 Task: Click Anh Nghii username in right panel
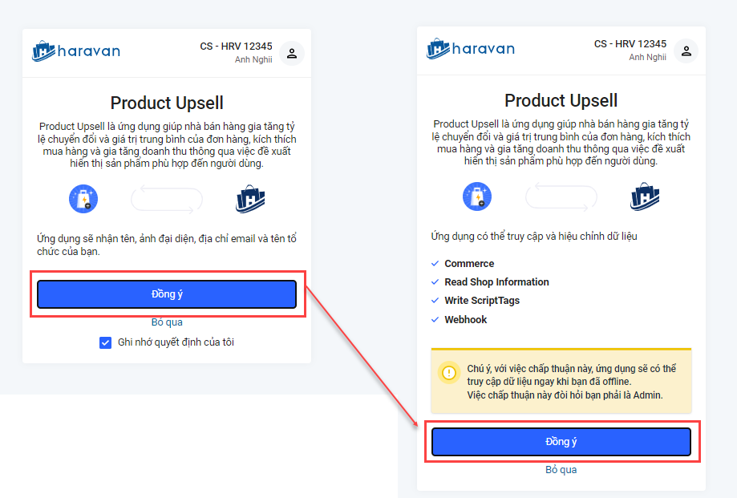point(648,57)
